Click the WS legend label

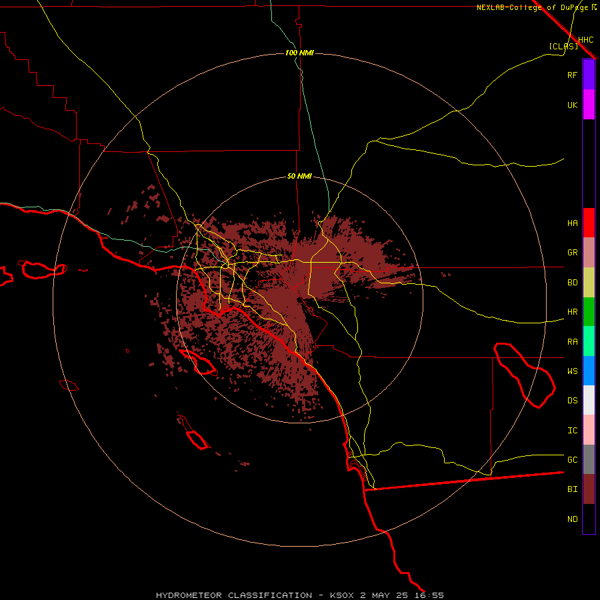coord(572,371)
